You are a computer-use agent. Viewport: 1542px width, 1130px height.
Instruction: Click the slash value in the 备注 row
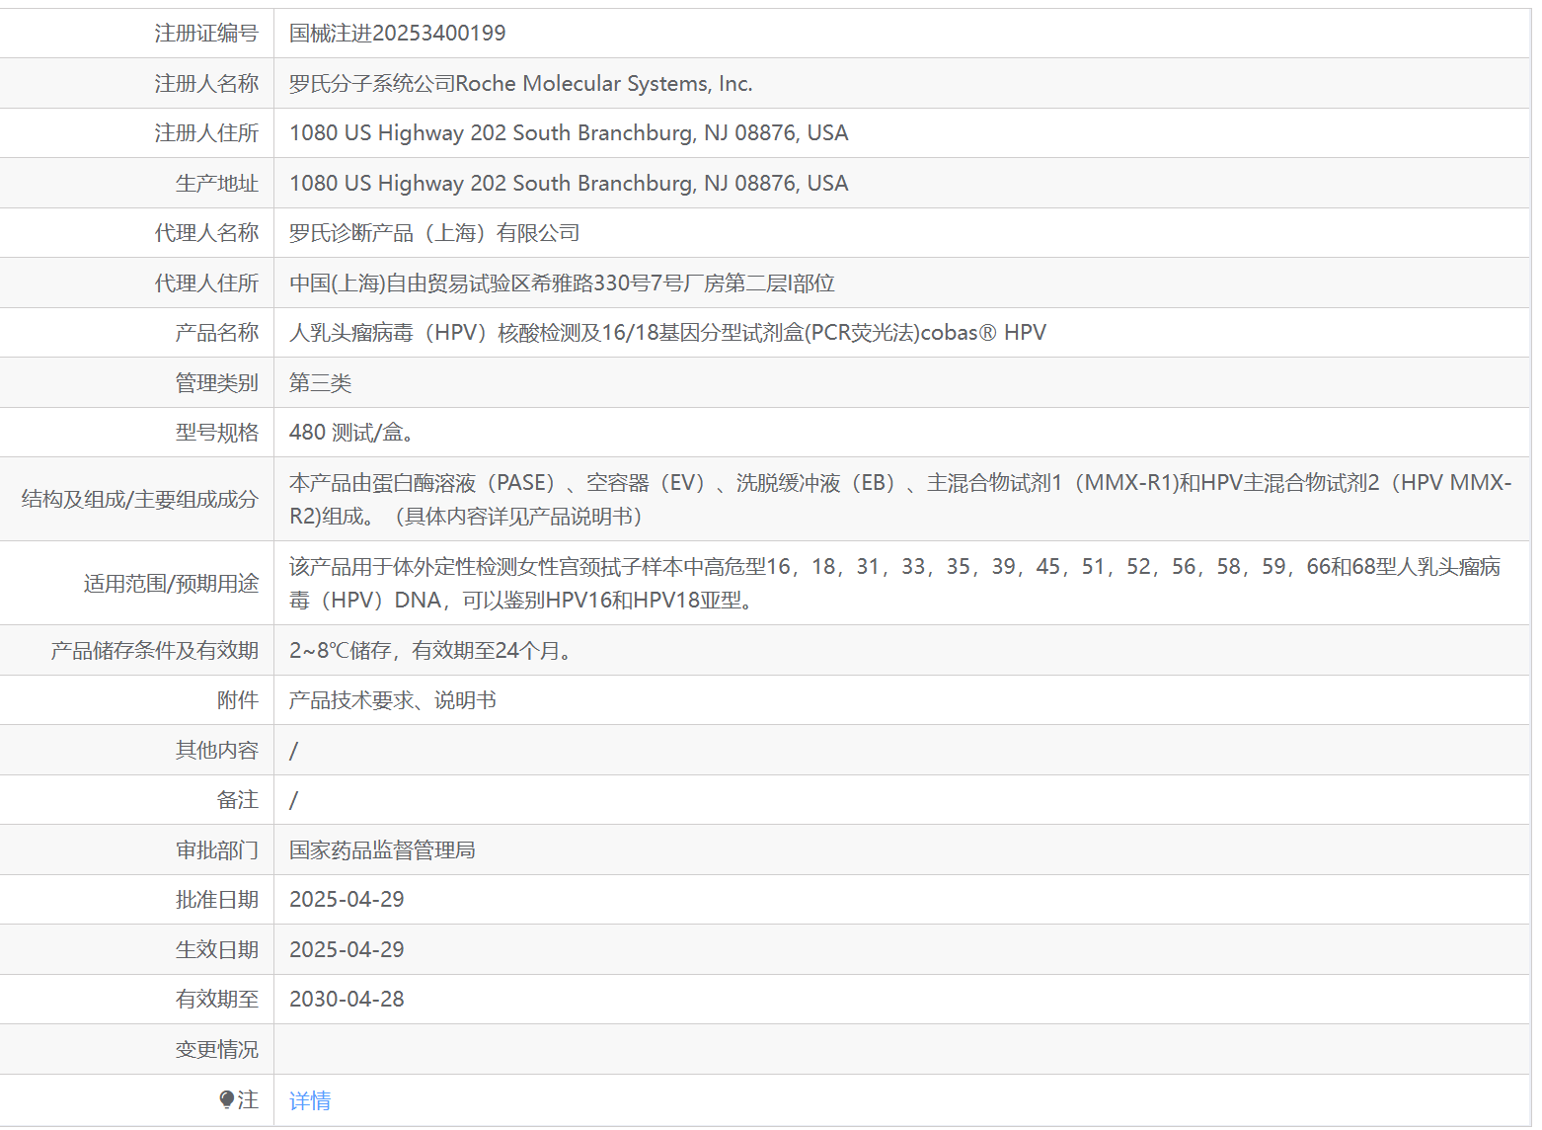[x=293, y=800]
